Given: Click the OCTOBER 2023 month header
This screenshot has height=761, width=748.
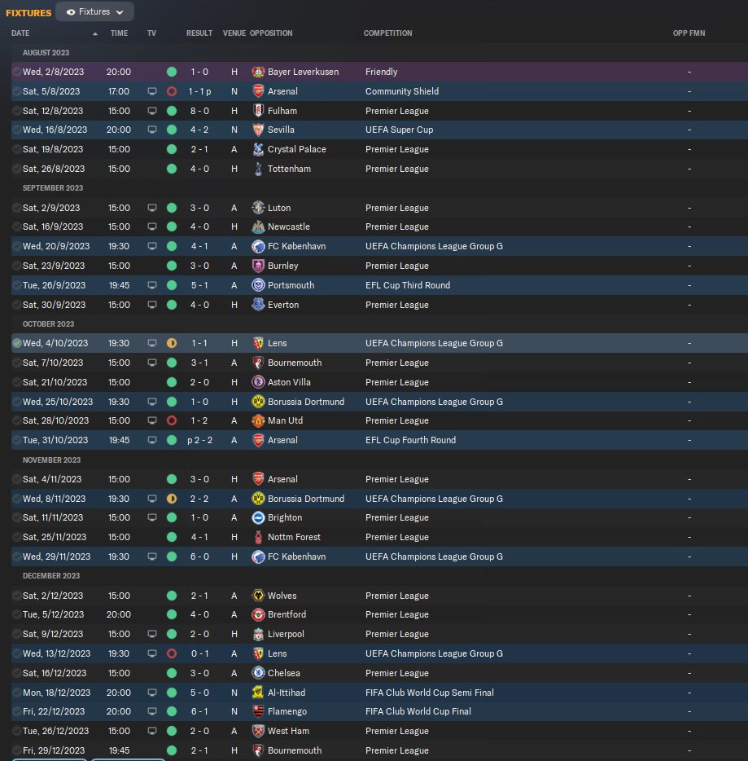Looking at the screenshot, I should (x=49, y=323).
